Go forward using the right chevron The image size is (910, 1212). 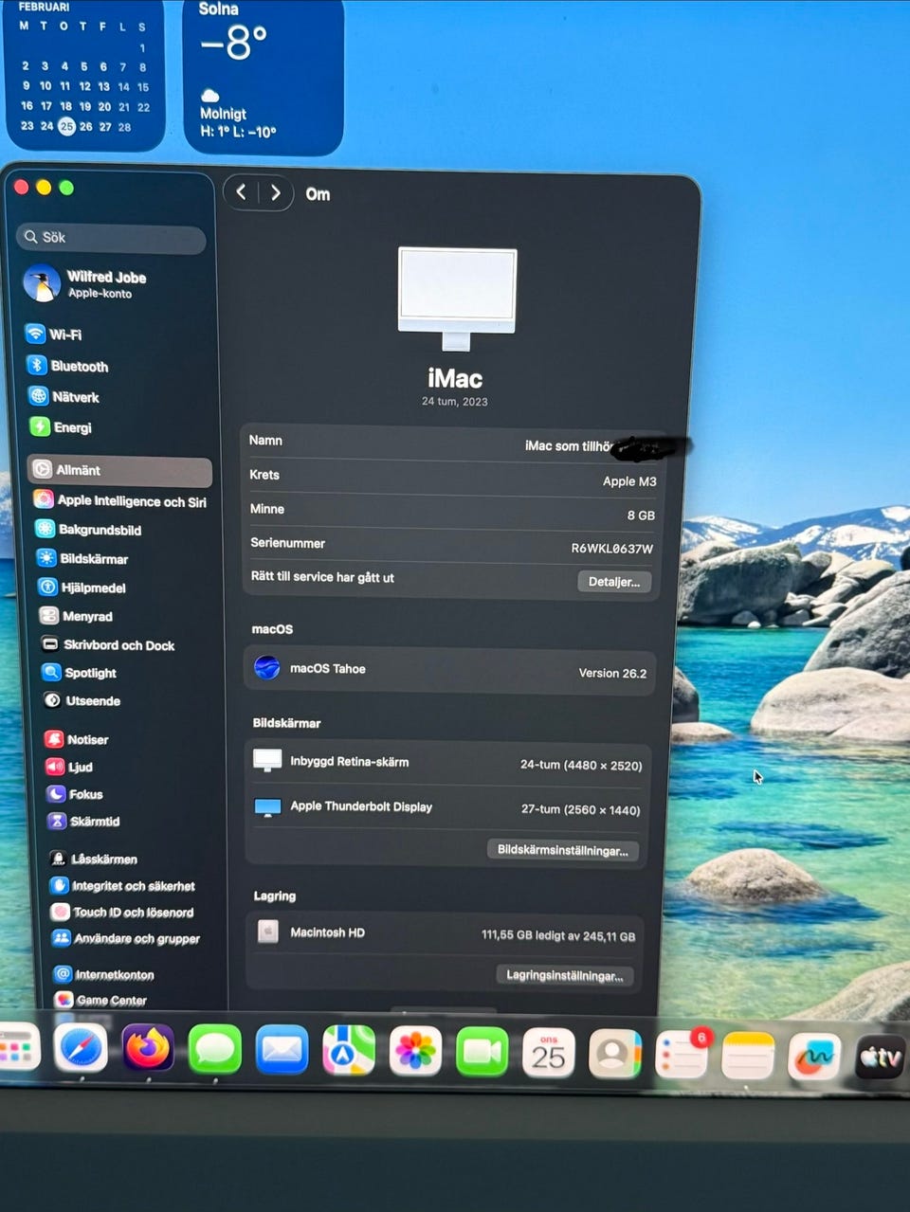click(x=276, y=192)
